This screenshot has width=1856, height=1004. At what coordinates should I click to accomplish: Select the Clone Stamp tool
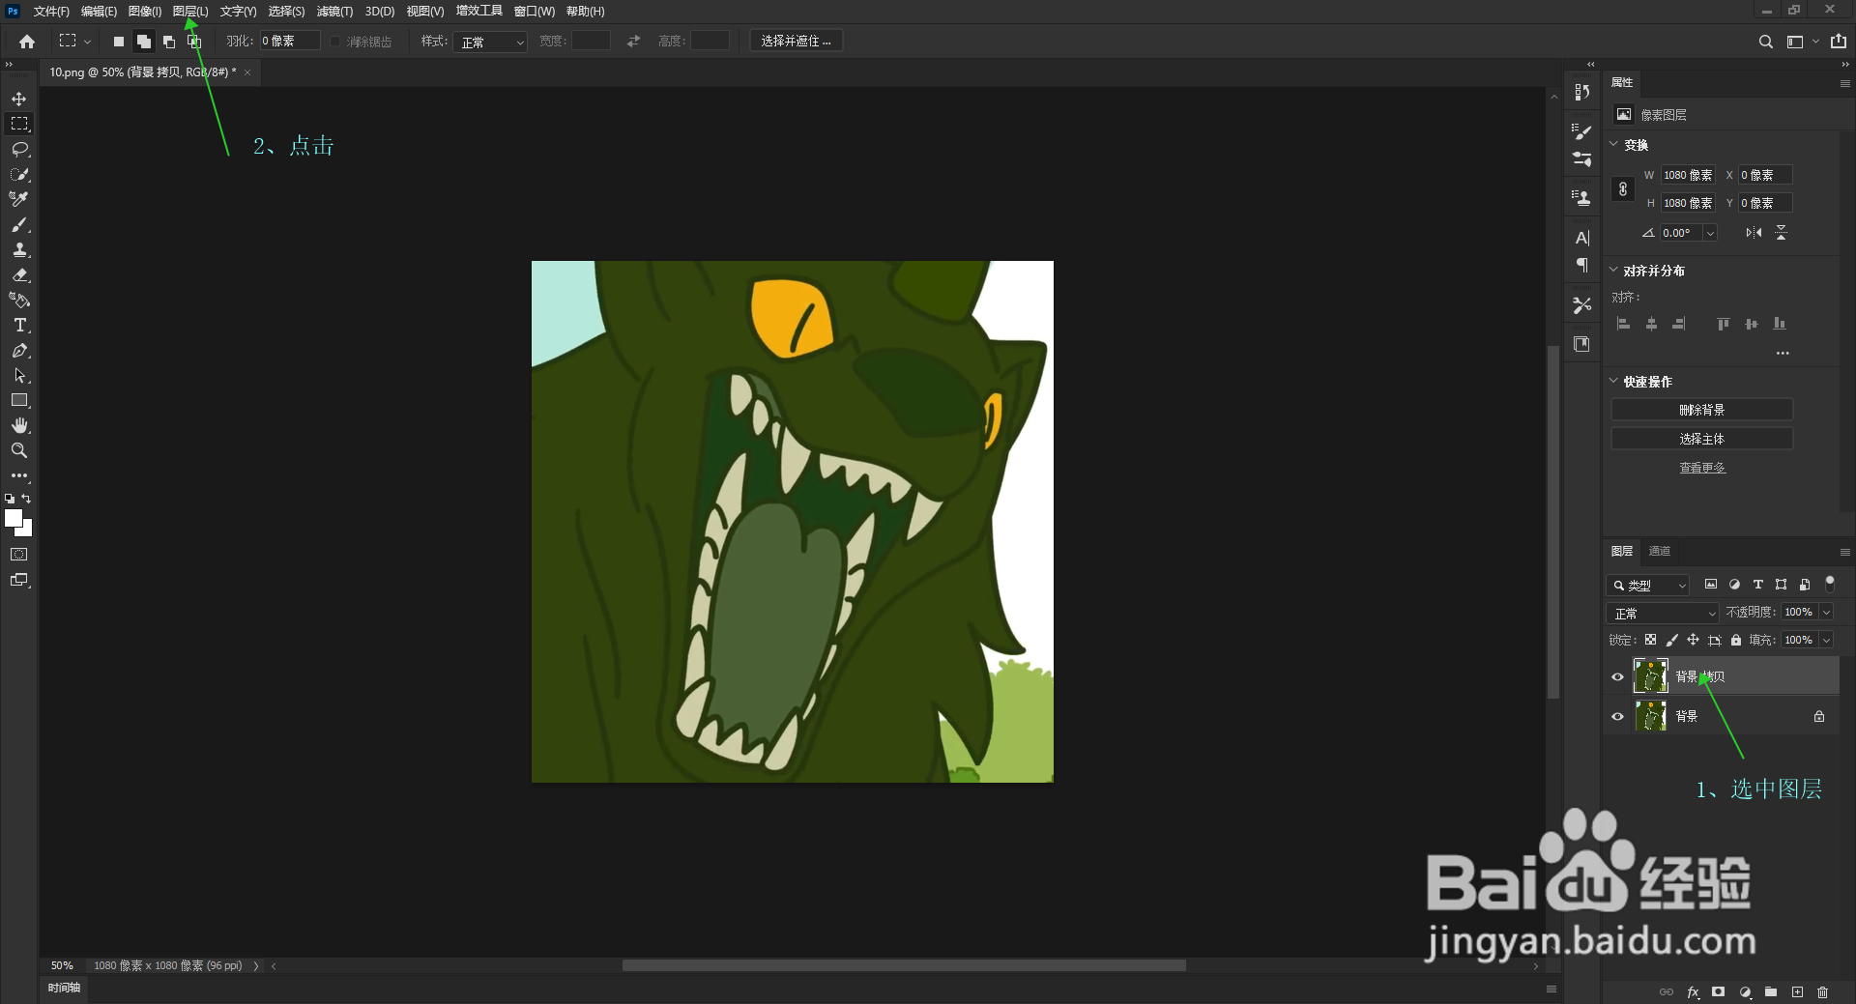[x=19, y=249]
